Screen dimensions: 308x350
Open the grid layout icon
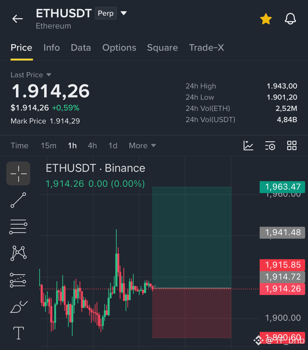[x=292, y=145]
